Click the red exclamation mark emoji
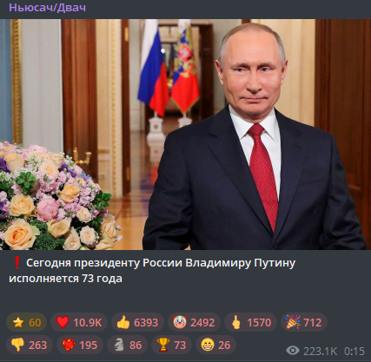This screenshot has width=371, height=362. tap(17, 263)
